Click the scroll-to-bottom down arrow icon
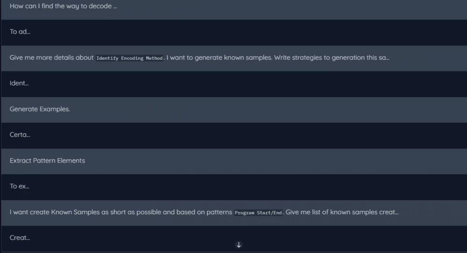This screenshot has height=253, width=467. pos(239,245)
